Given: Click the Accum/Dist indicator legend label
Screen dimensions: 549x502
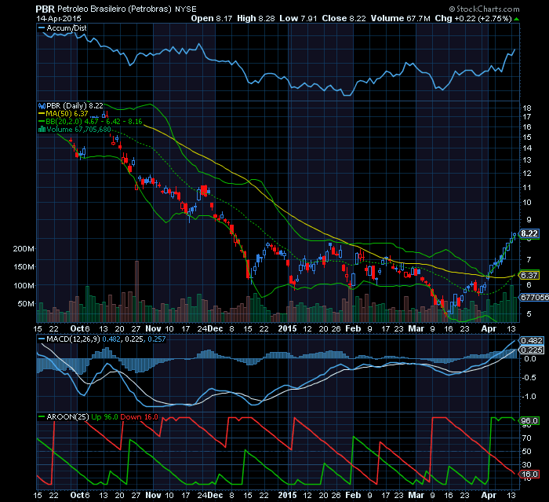Looking at the screenshot, I should coord(67,28).
